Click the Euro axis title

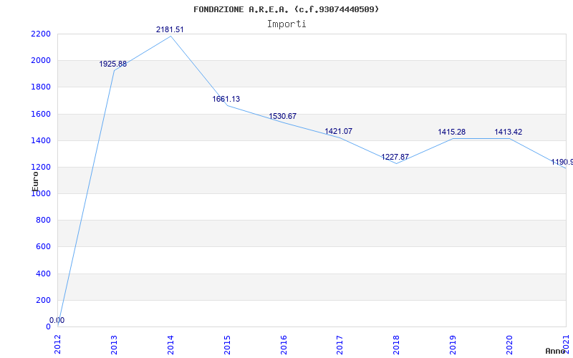35,182
